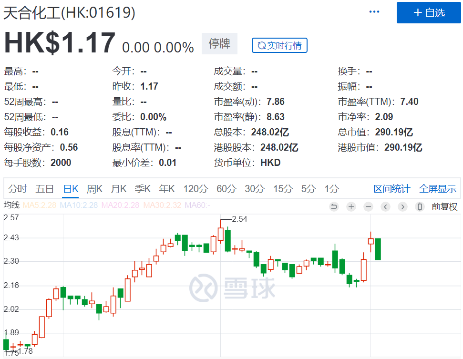Click 港股市值 value 290.19亿
Image resolution: width=463 pixels, height=359 pixels.
coord(403,147)
